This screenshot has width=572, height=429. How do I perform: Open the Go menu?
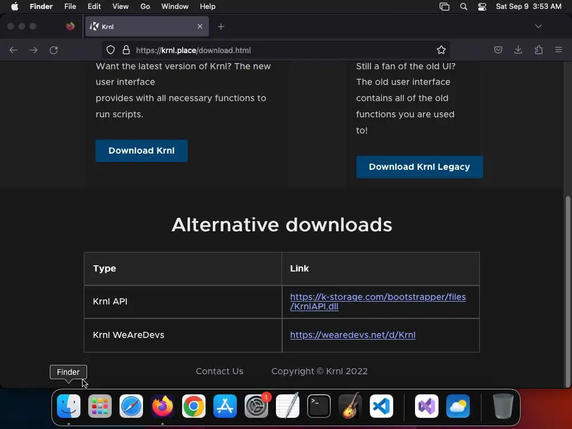[145, 7]
